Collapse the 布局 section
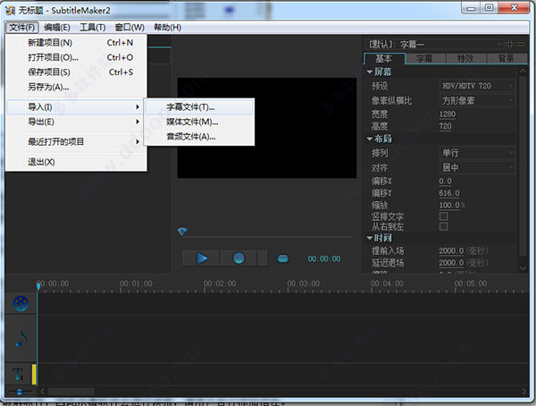This screenshot has height=406, width=536. [x=370, y=139]
